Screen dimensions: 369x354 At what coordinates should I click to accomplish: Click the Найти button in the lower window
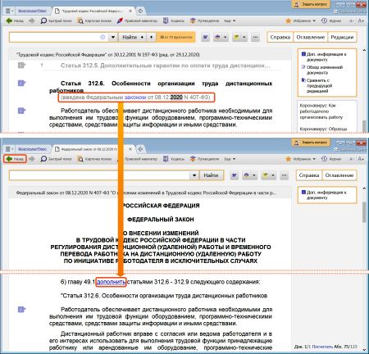[x=211, y=175]
